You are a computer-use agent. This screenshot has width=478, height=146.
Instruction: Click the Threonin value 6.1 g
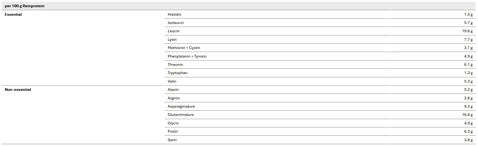click(468, 64)
